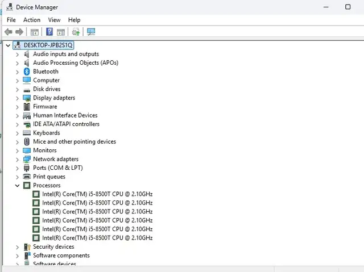Select the Mice and other pointing devices label
This screenshot has width=364, height=272.
75,141
